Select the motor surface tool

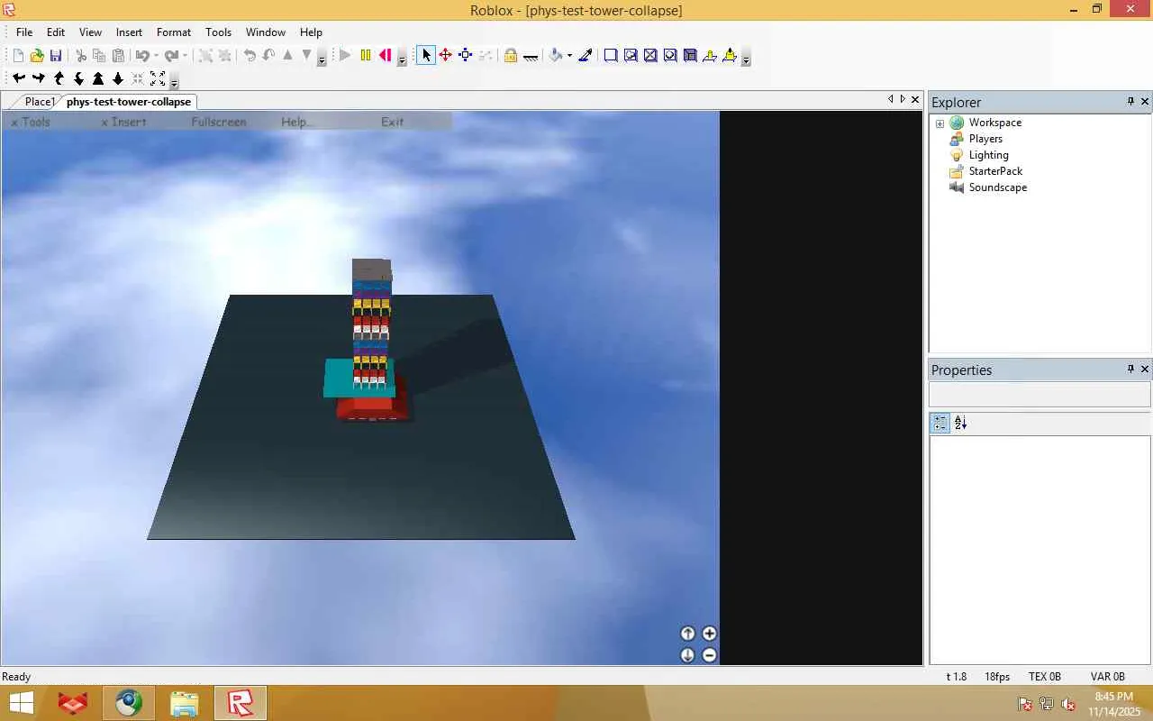point(730,56)
